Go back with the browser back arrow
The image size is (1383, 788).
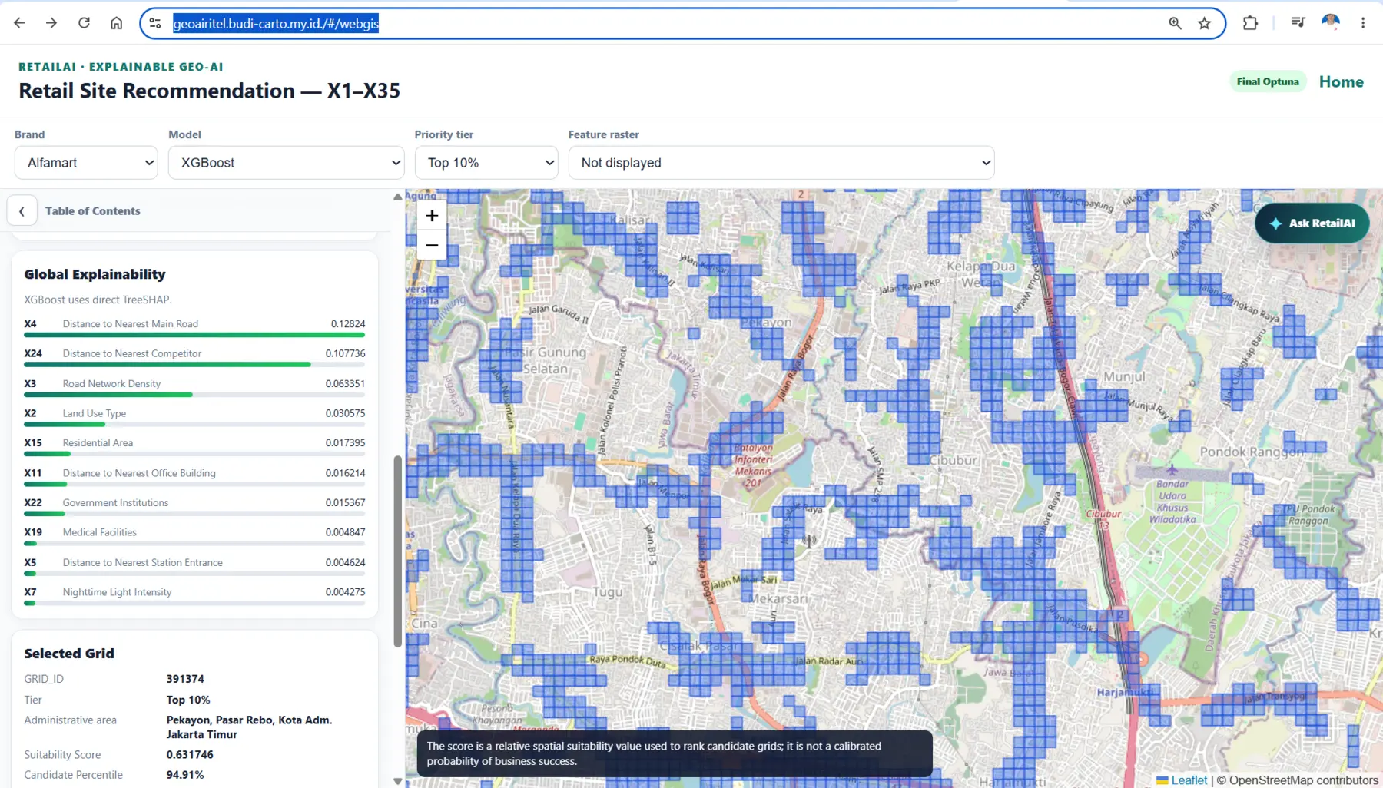19,23
